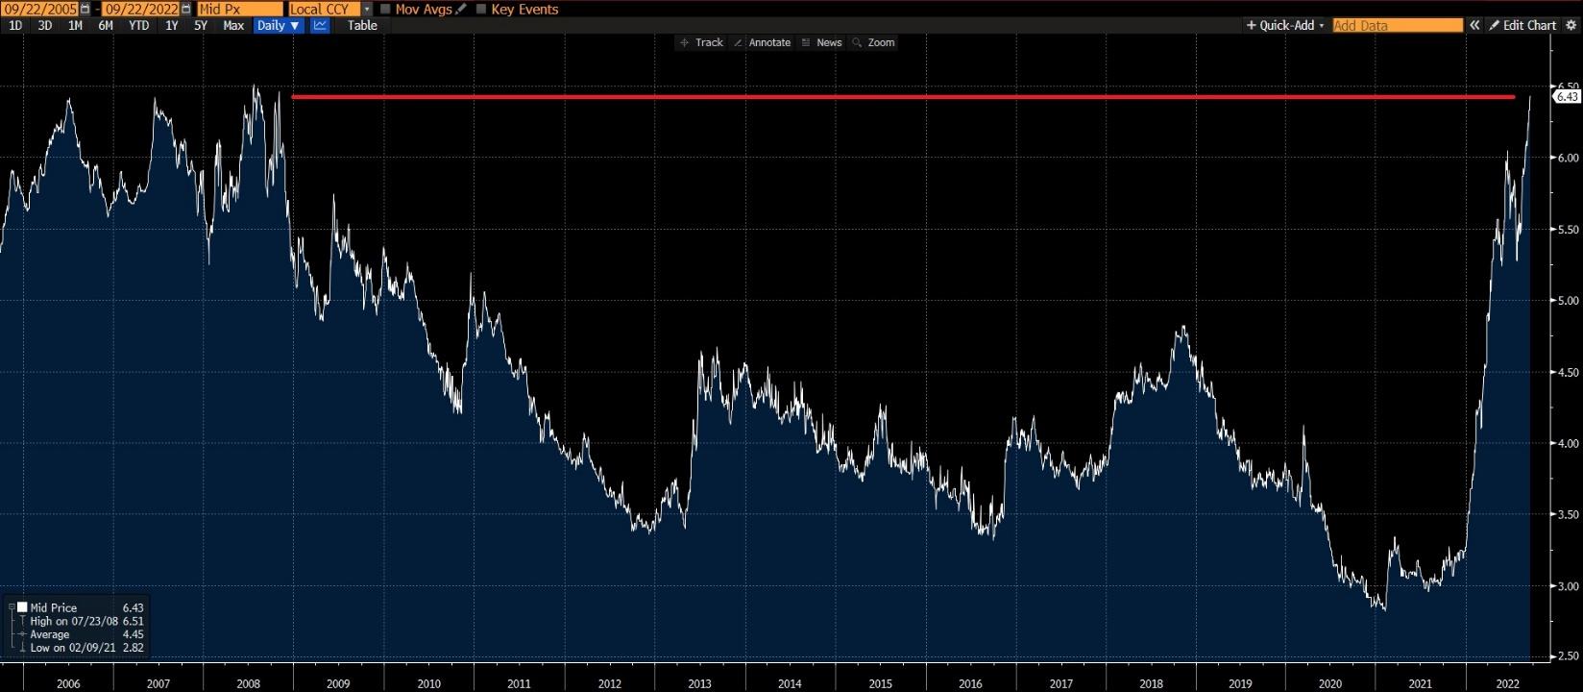Image resolution: width=1583 pixels, height=692 pixels.
Task: Open chart settings gear icon
Action: 1571,26
